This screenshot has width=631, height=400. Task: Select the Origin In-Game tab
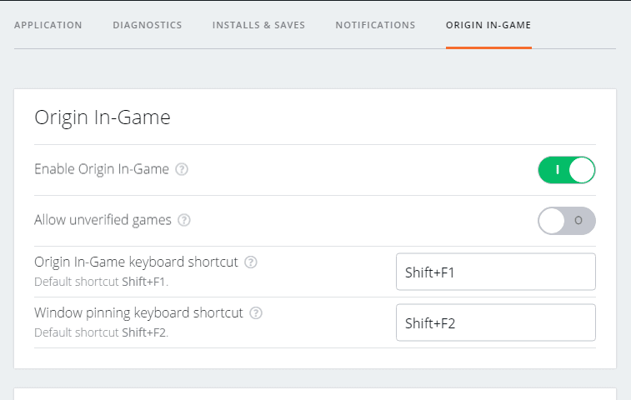488,25
